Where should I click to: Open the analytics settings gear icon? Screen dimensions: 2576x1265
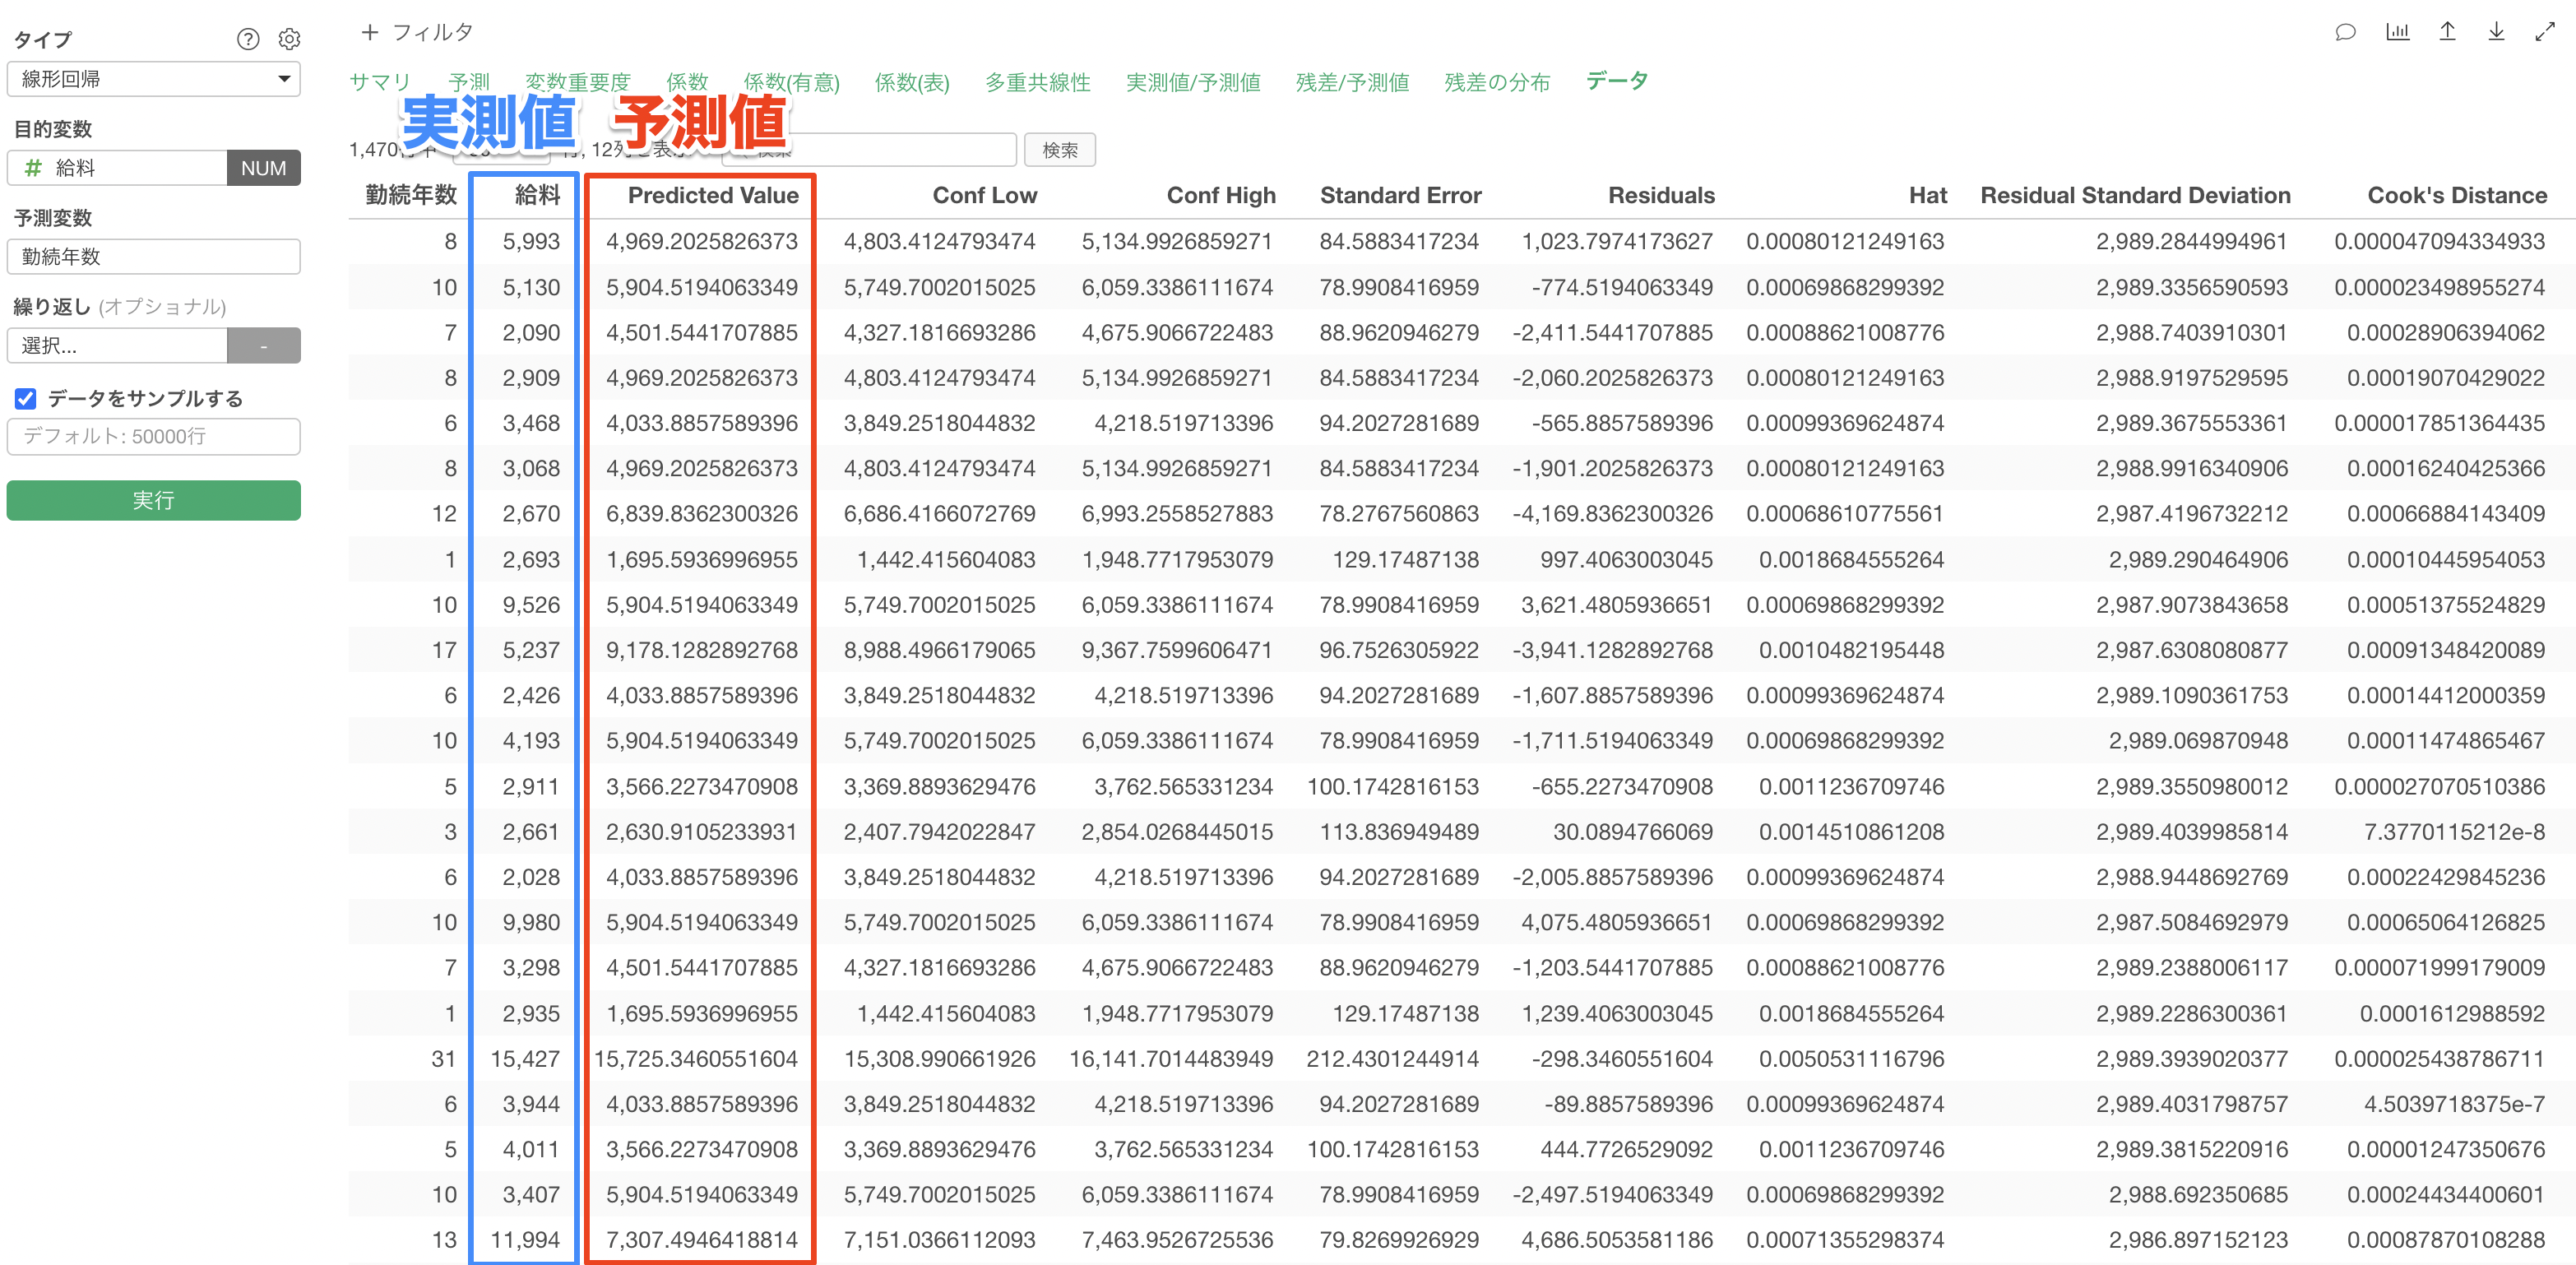(289, 39)
